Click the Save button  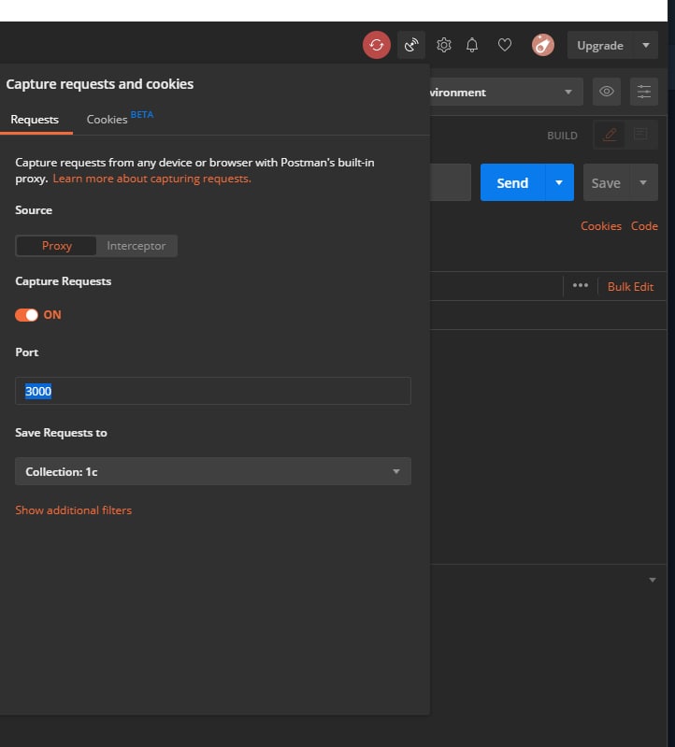coord(606,183)
